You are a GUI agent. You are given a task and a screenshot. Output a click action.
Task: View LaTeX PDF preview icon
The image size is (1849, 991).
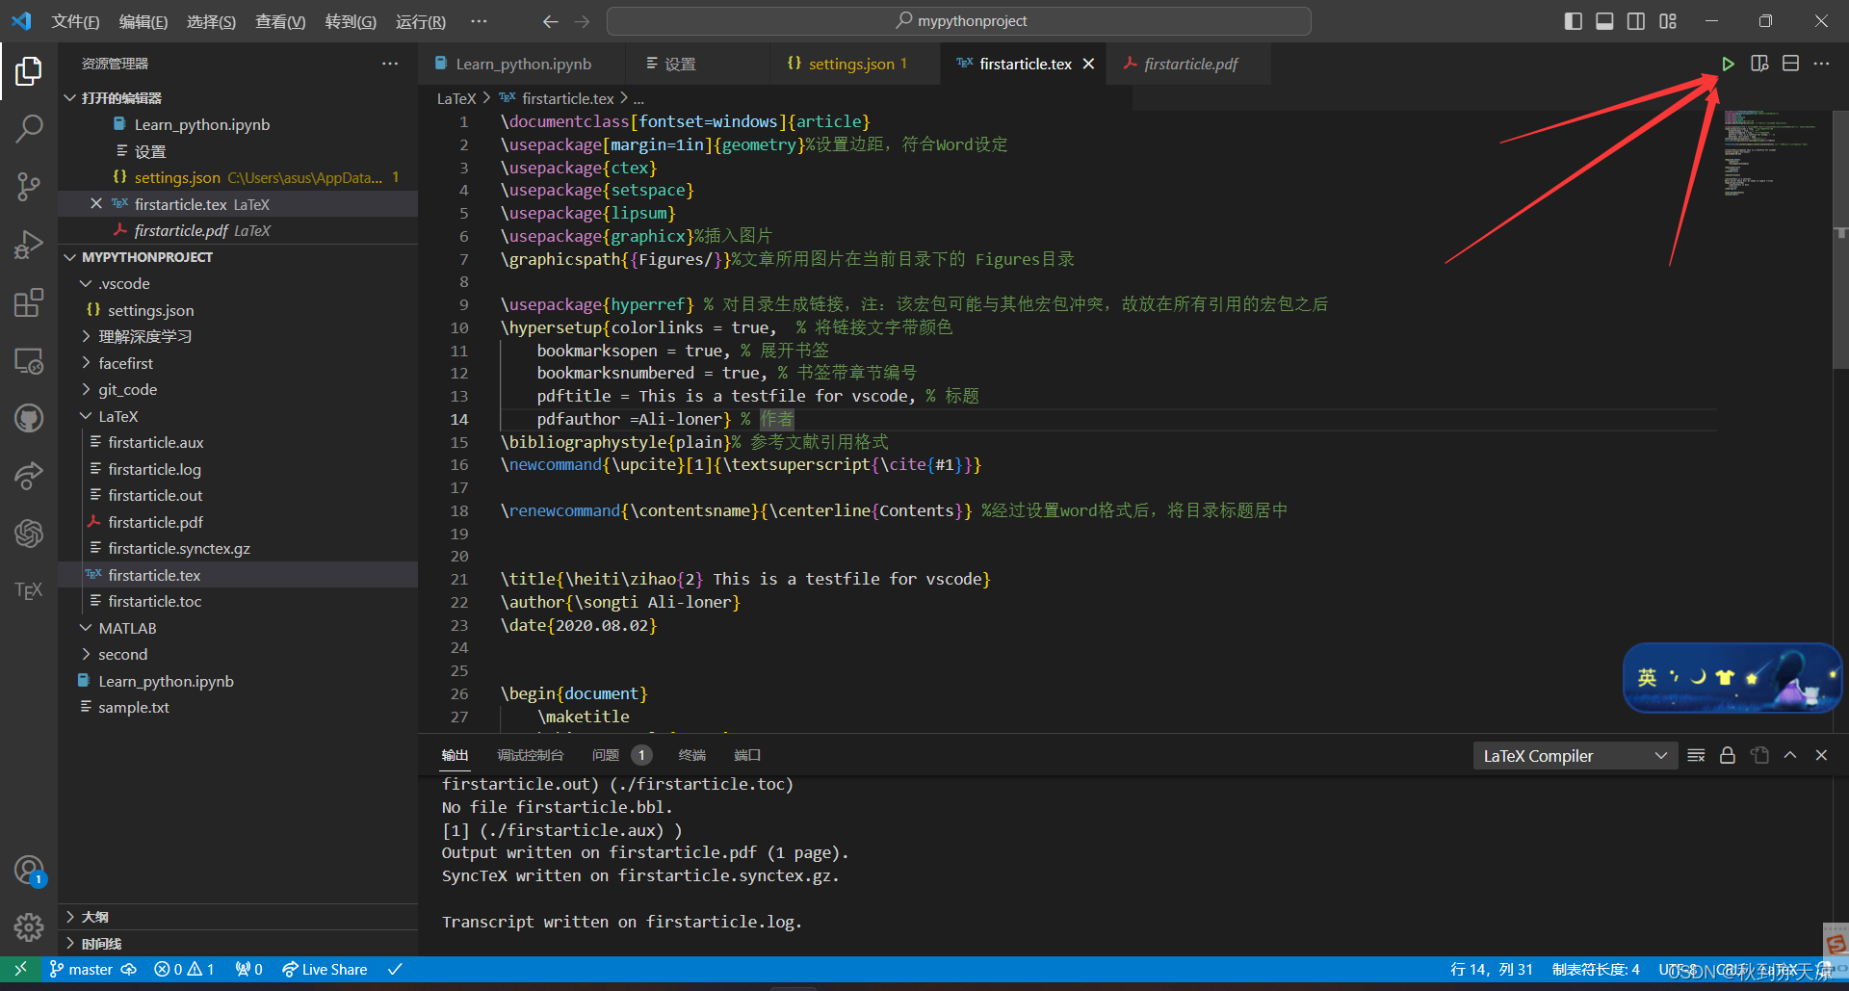pyautogui.click(x=1759, y=64)
